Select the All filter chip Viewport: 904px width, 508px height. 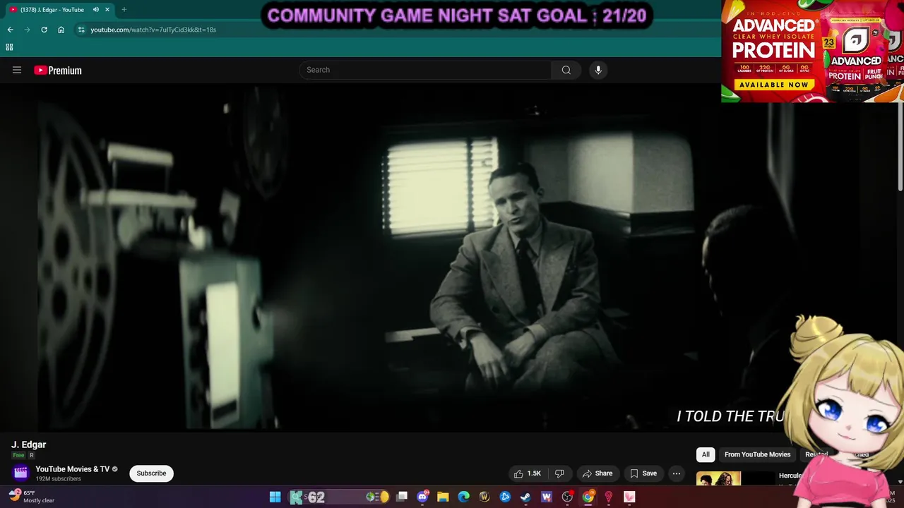tap(706, 454)
